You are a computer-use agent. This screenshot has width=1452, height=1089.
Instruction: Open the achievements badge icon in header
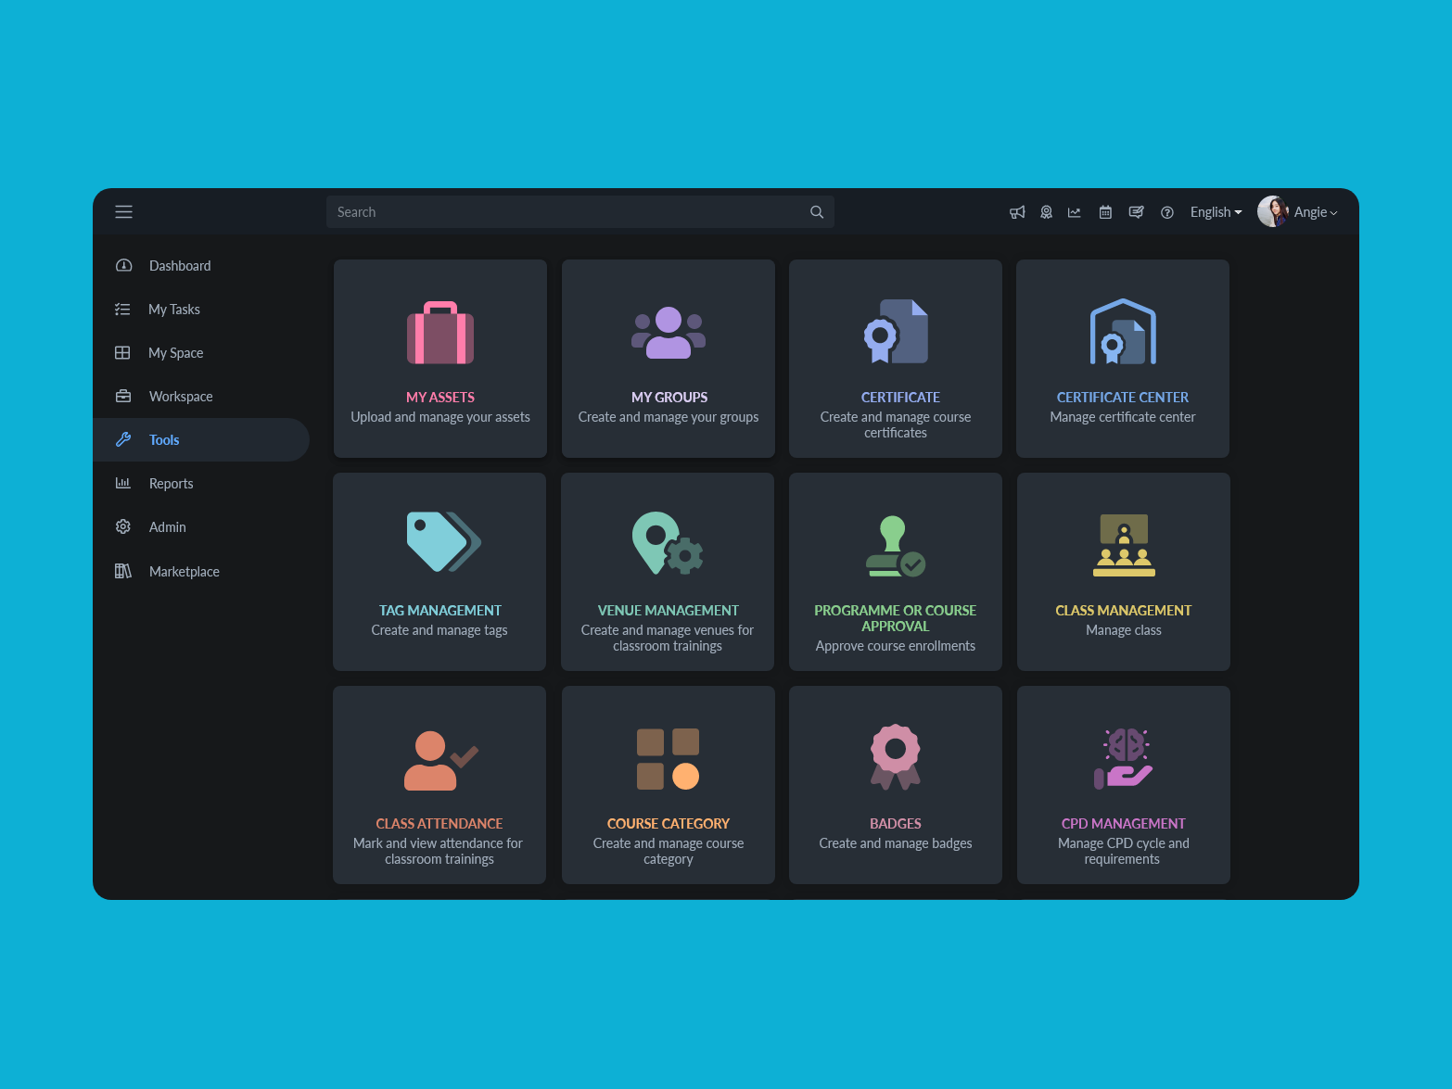pyautogui.click(x=1046, y=212)
